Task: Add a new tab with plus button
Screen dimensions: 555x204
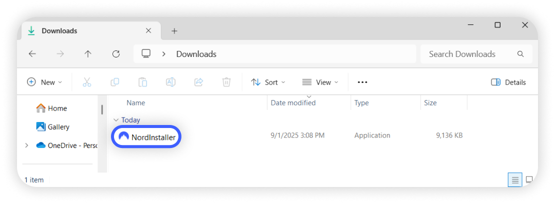Action: pyautogui.click(x=174, y=31)
